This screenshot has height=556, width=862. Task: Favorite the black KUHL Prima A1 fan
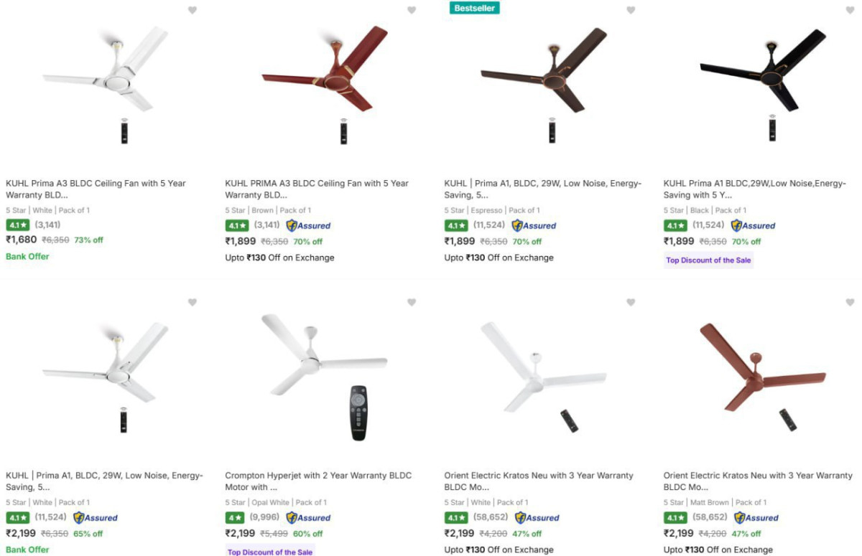850,10
